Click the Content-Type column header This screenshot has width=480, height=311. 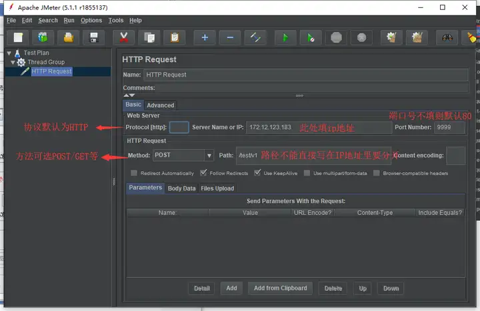coord(375,213)
